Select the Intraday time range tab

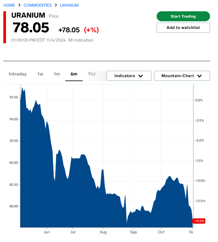tap(18, 74)
